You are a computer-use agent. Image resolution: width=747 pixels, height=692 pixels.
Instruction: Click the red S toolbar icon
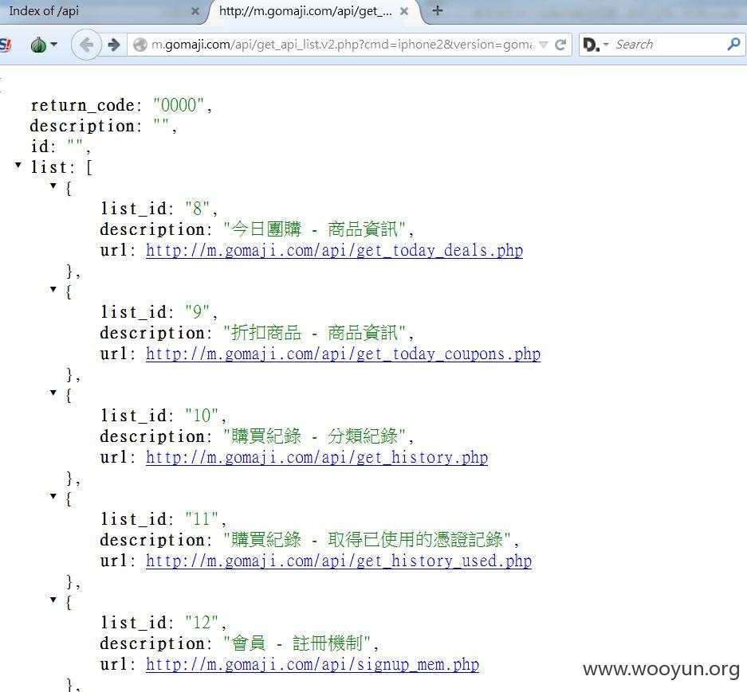point(6,45)
